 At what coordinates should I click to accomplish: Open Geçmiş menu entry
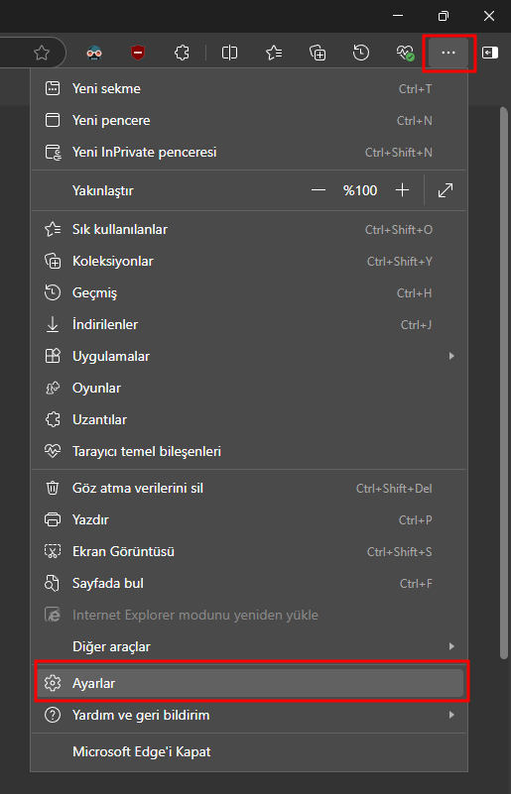248,292
